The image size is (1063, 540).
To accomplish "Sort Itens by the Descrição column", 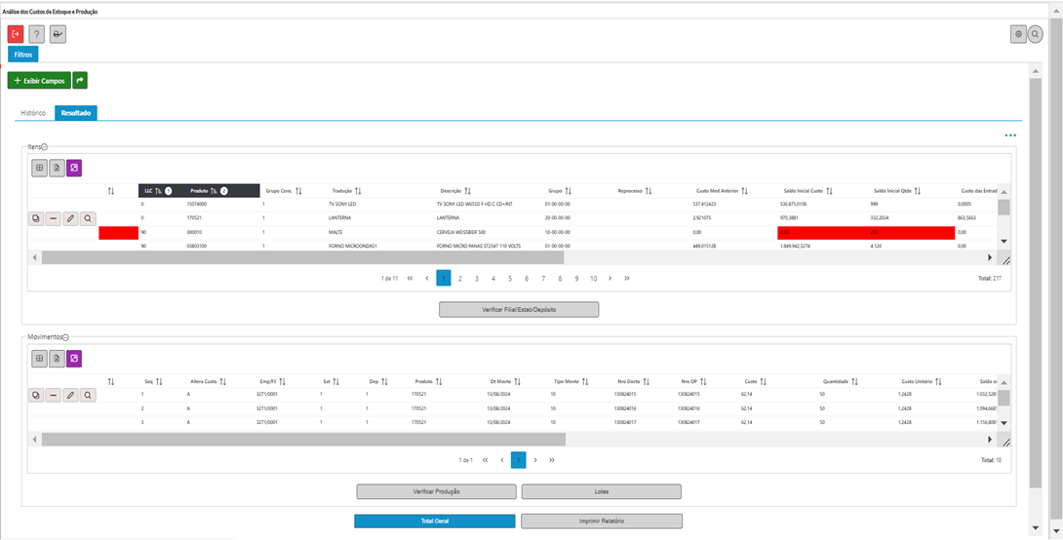I will tap(468, 191).
